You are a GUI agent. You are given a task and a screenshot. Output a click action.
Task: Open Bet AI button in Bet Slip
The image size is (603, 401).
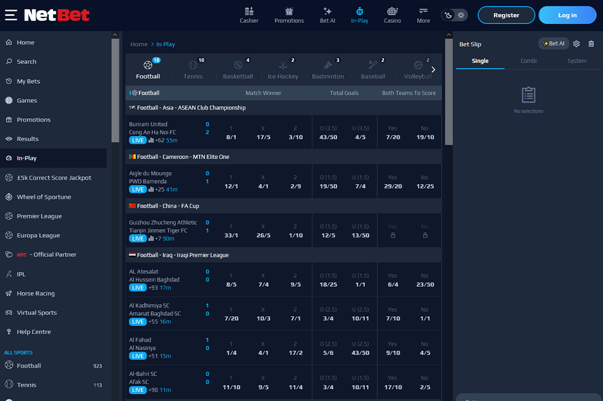[554, 43]
